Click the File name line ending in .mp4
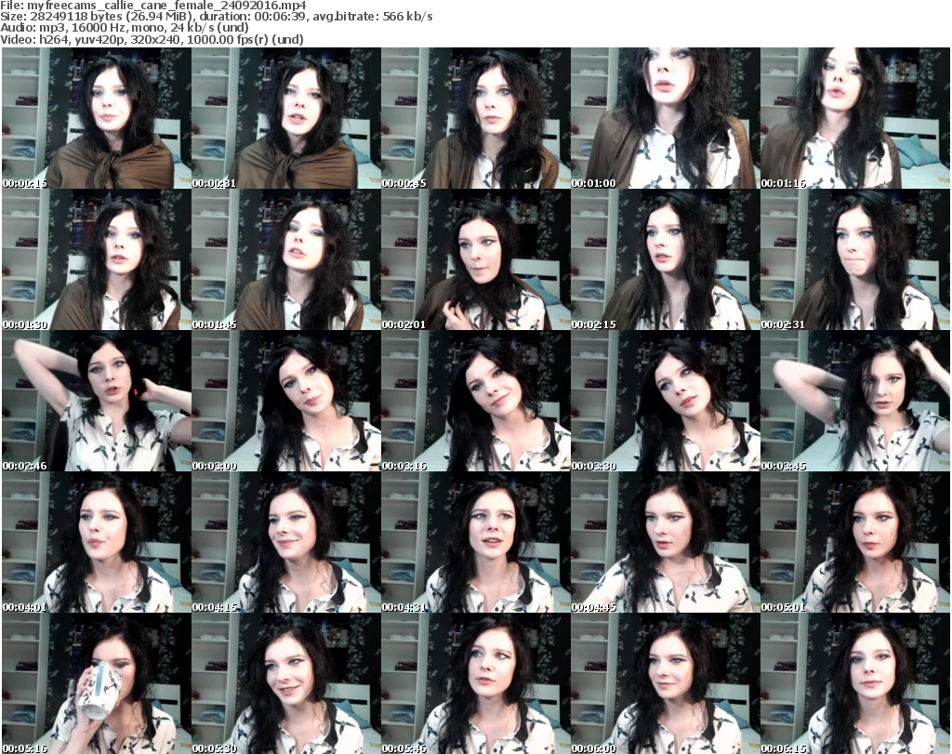 pos(153,6)
